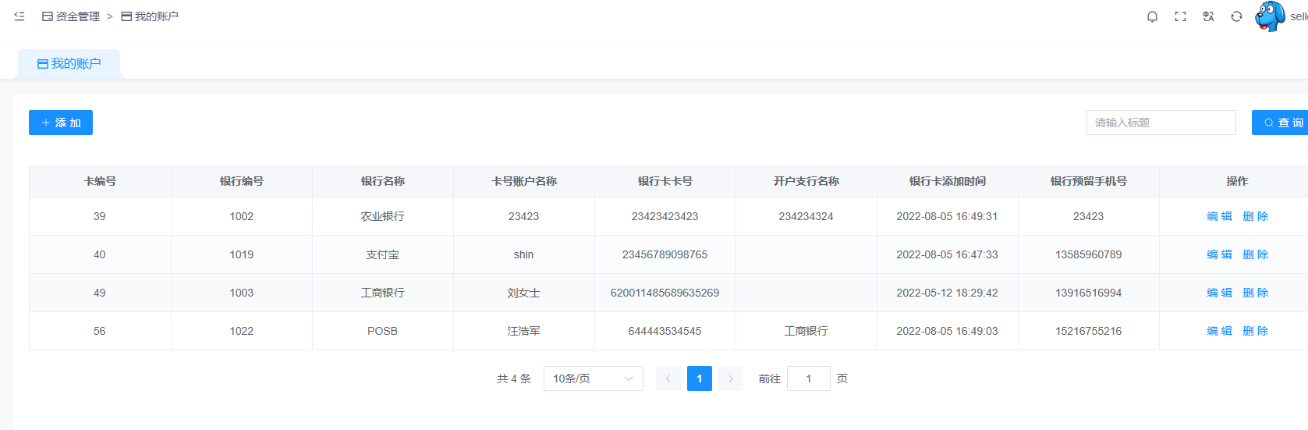The height and width of the screenshot is (430, 1308).
Task: Delete the 支付宝 account row
Action: tap(1255, 254)
